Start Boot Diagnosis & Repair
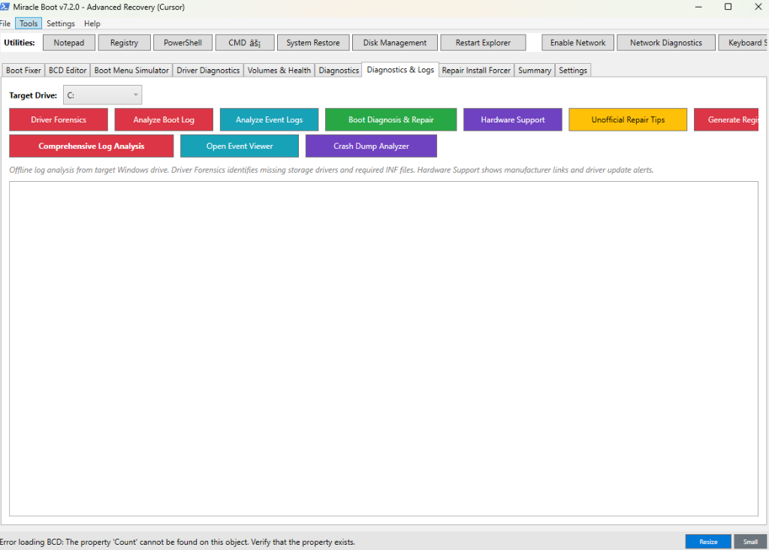The image size is (769, 550). 391,119
